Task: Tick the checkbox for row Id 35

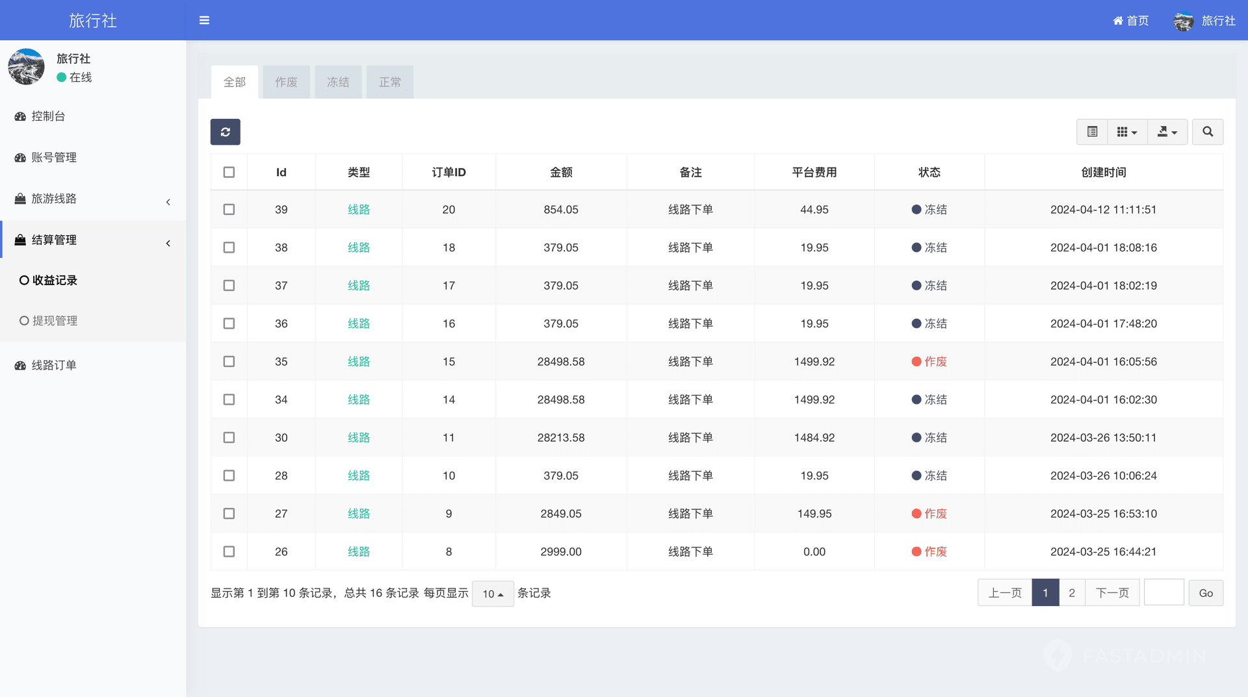Action: click(229, 362)
